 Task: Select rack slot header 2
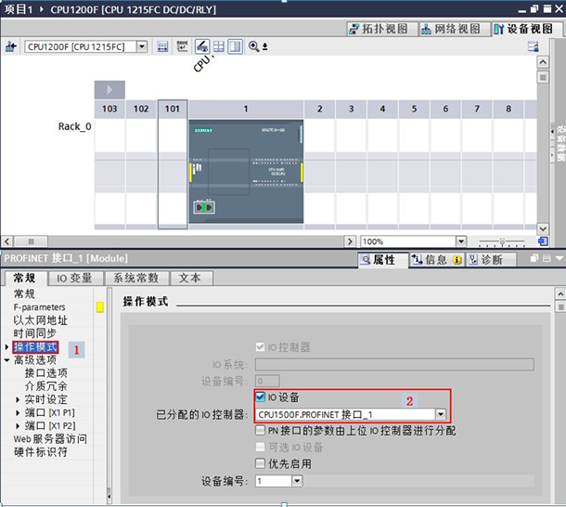coord(319,109)
